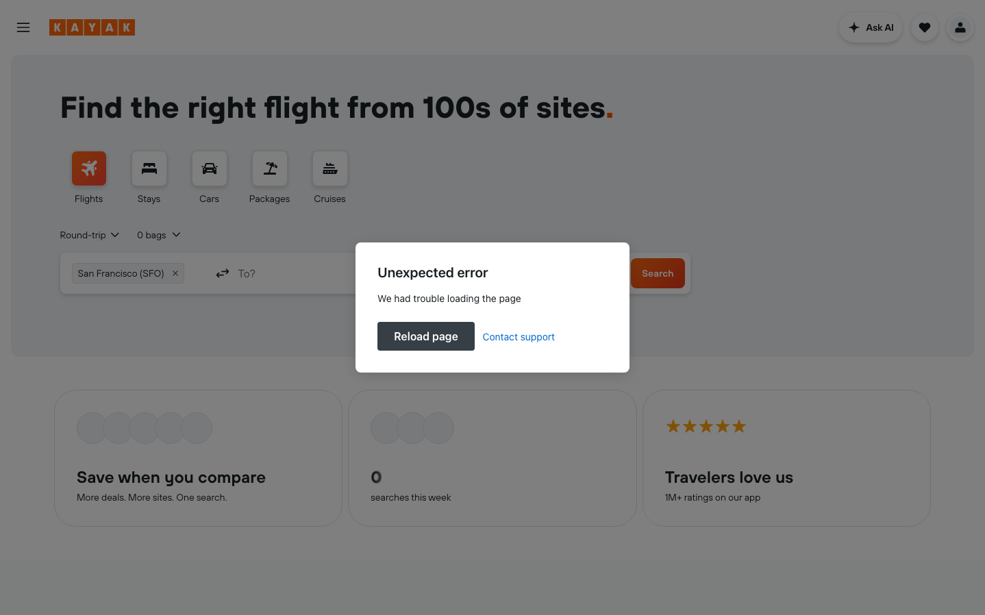Open the user profile icon

point(960,27)
